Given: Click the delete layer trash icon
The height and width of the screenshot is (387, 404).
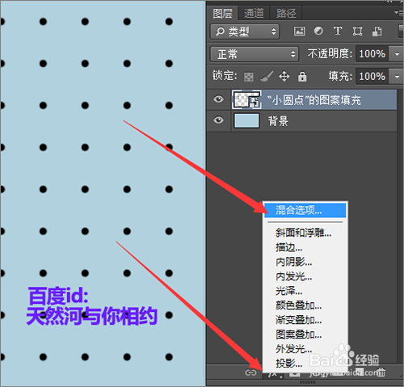Looking at the screenshot, I should click(381, 372).
